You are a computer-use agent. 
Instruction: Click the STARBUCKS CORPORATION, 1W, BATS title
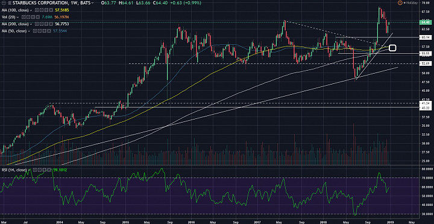(51, 3)
